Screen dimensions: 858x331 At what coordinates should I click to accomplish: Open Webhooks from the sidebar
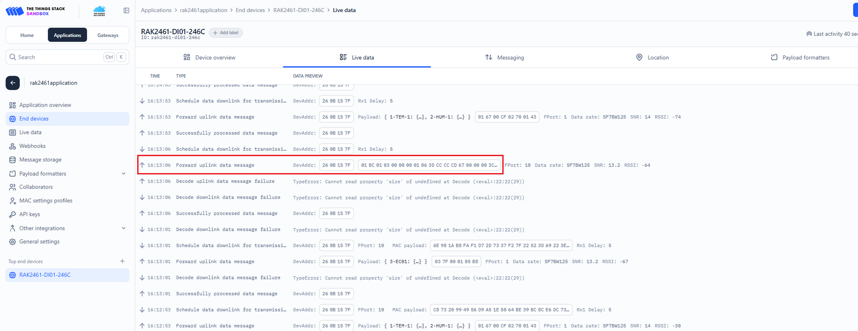32,146
